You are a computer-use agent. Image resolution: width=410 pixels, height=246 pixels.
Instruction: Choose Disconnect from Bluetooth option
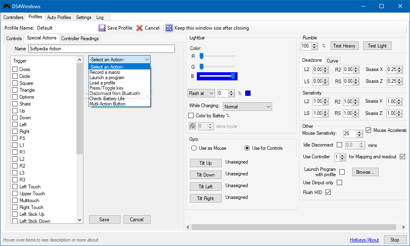(119, 93)
